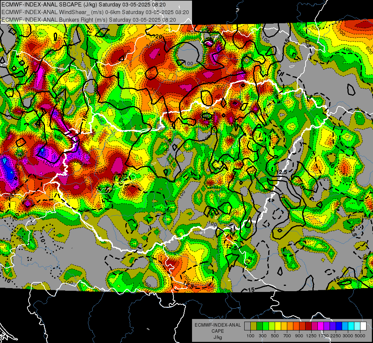Viewport: 373px width, 343px height.
Task: Click the dark maroon legend swatch
Action: pyautogui.click(x=309, y=326)
